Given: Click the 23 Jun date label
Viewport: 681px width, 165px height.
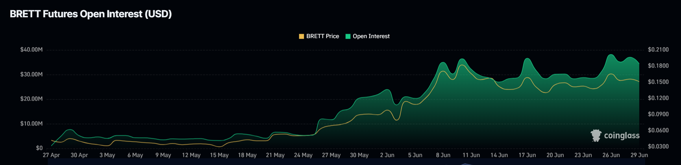Looking at the screenshot, I should [583, 155].
